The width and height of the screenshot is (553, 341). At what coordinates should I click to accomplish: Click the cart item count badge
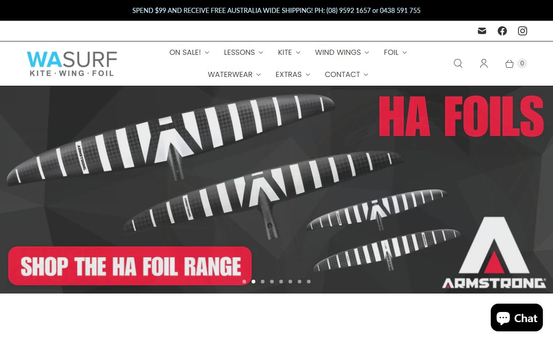point(522,64)
